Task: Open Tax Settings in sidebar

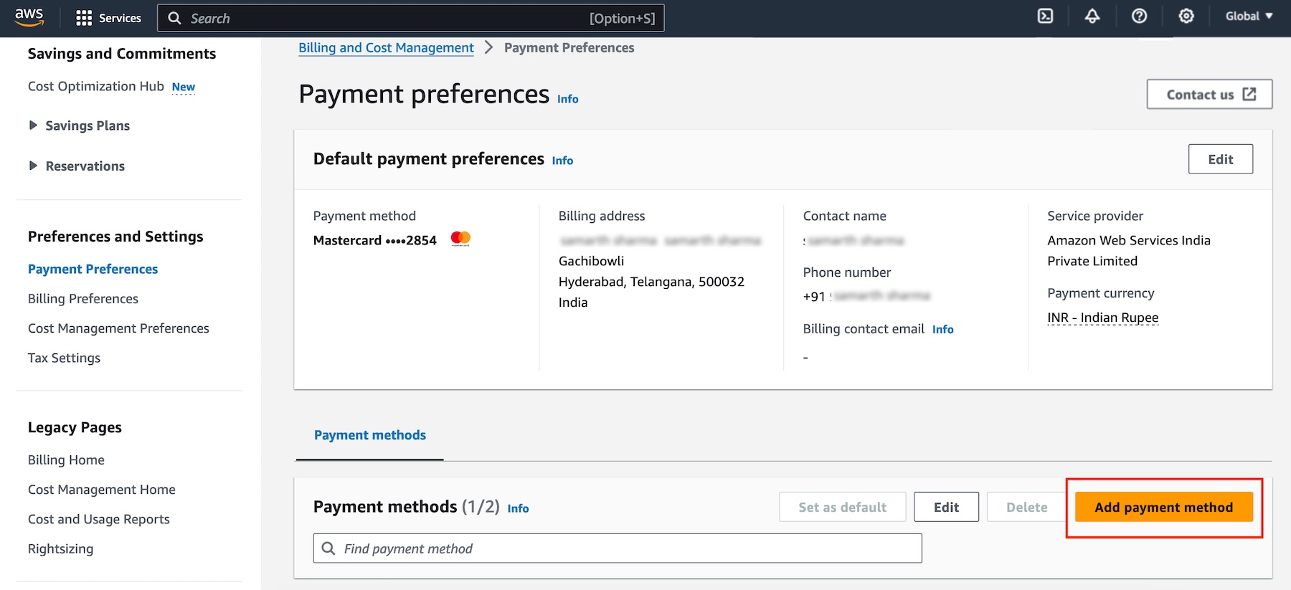Action: (64, 358)
